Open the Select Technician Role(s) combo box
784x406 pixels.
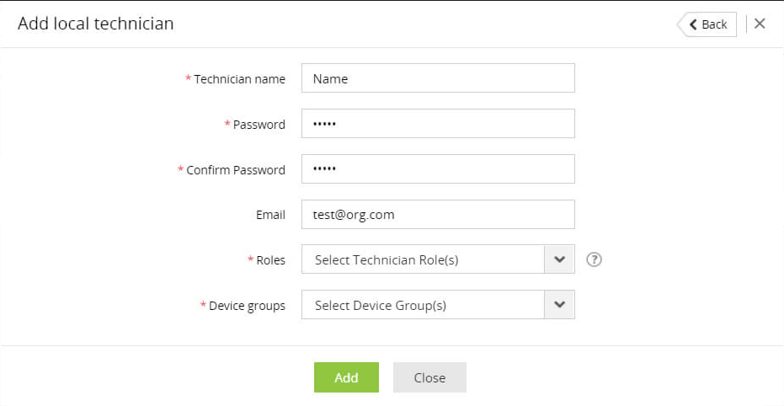point(423,259)
